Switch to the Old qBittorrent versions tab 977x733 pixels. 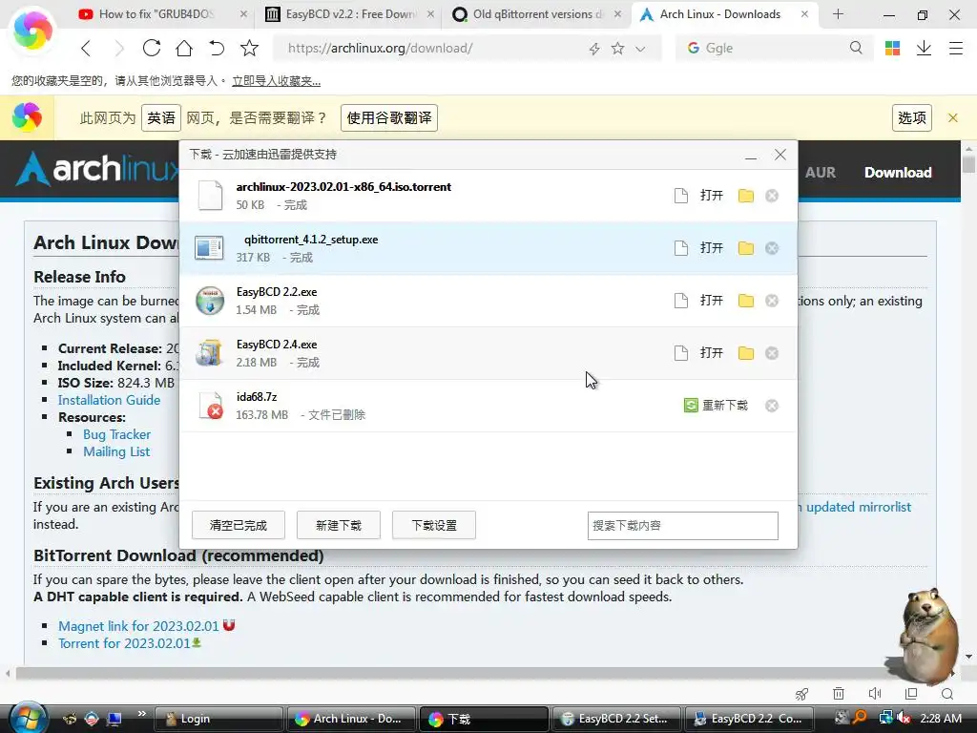point(536,13)
